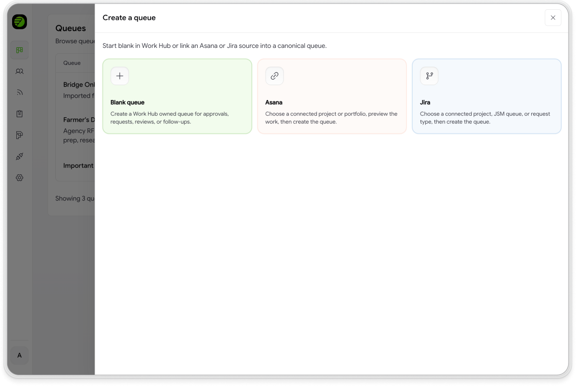Click the plus icon on the Blank queue card

(120, 76)
